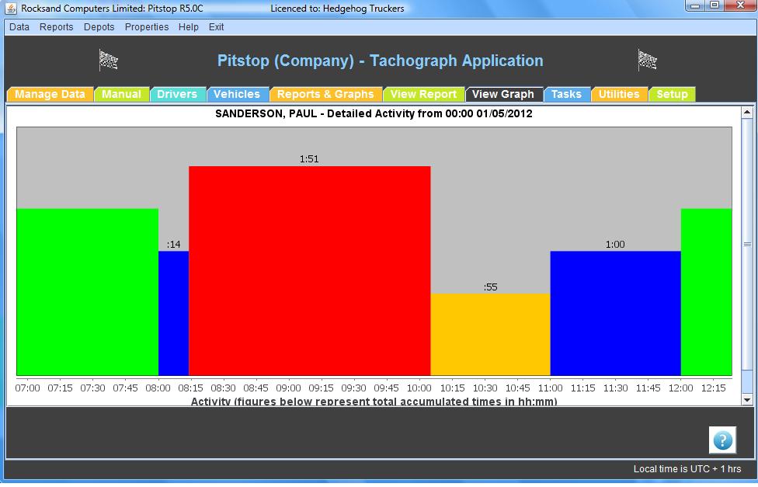This screenshot has width=758, height=487.
Task: Open the Help menu
Action: (x=189, y=26)
